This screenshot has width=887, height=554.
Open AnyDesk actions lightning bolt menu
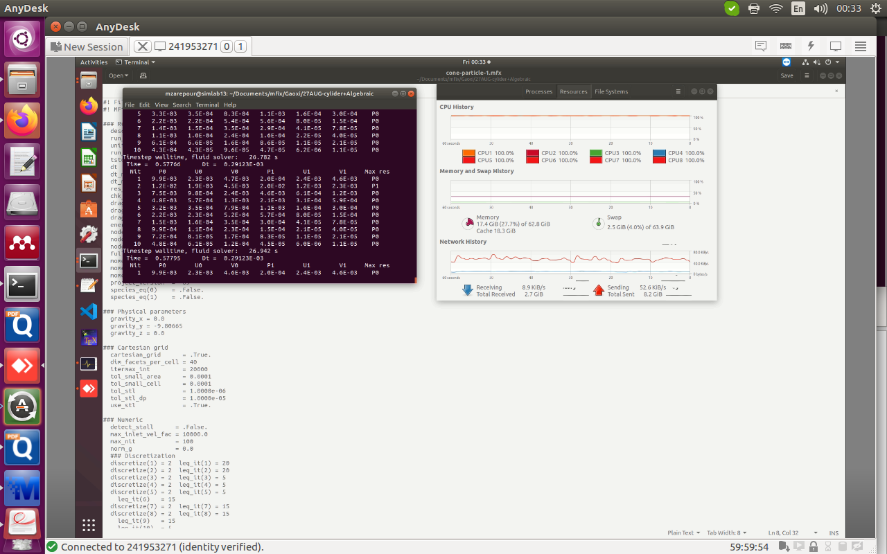pyautogui.click(x=811, y=46)
